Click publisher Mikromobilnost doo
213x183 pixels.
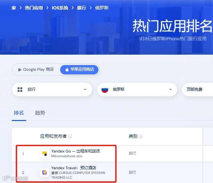point(67,156)
